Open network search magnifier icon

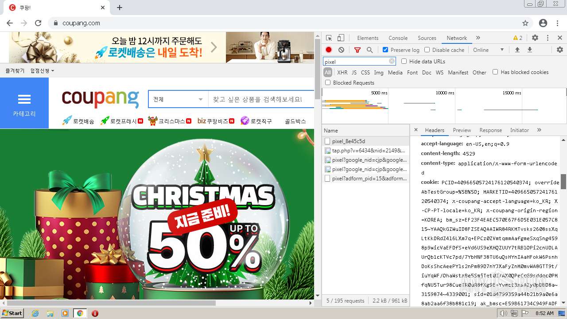click(x=369, y=50)
